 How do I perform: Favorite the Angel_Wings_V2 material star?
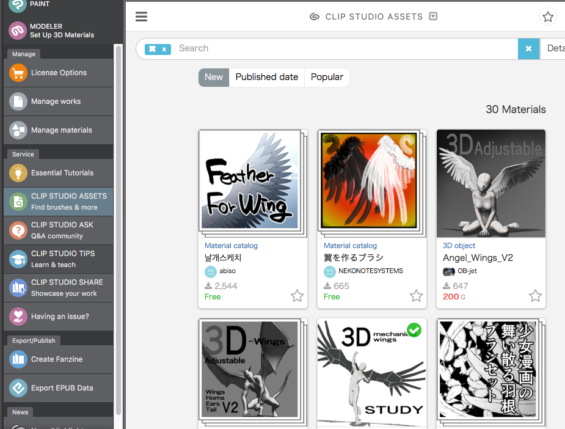[535, 296]
